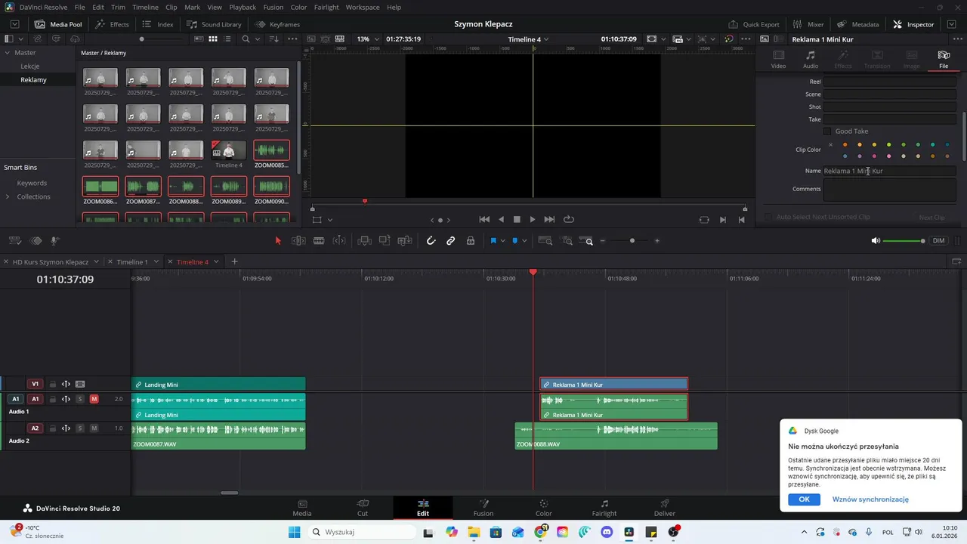Viewport: 967px width, 544px height.
Task: Click the Full Extent Zoom icon
Action: point(545,241)
